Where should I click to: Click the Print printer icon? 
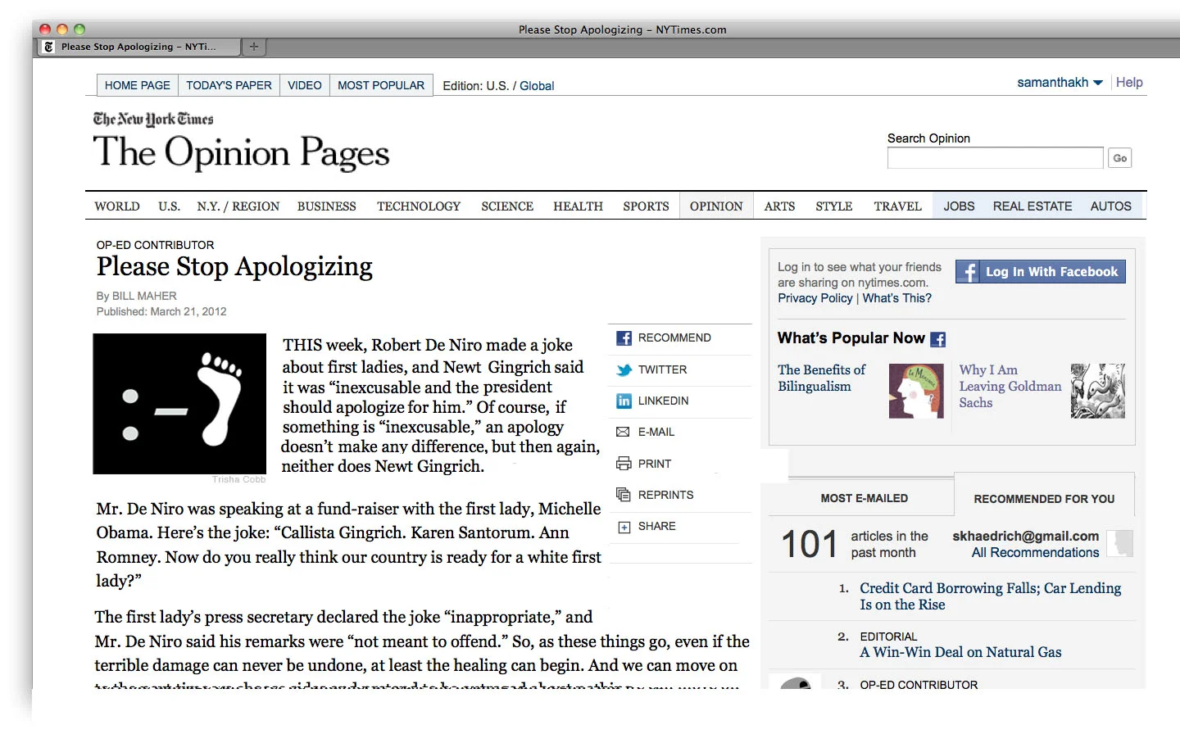(x=624, y=464)
